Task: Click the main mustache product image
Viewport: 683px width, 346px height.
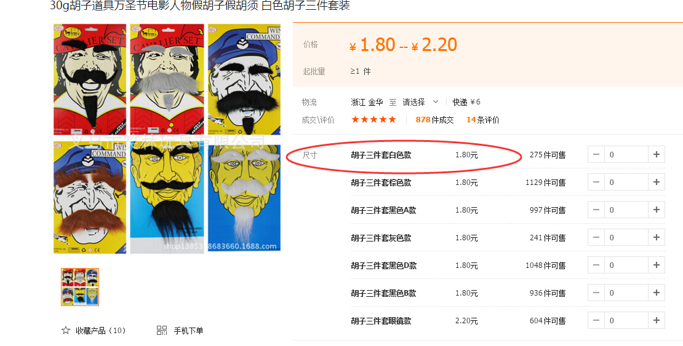Action: click(167, 138)
